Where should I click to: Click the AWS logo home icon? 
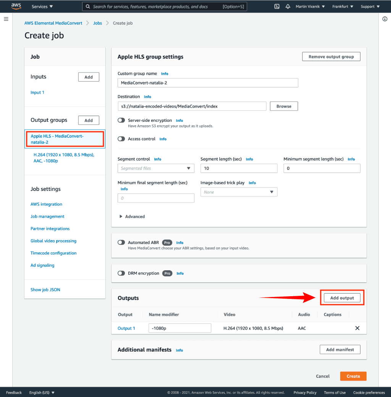coord(16,6)
